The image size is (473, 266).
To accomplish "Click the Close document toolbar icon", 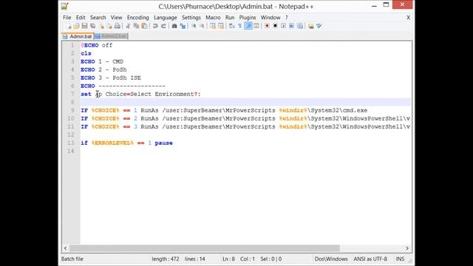I will 101,27.
